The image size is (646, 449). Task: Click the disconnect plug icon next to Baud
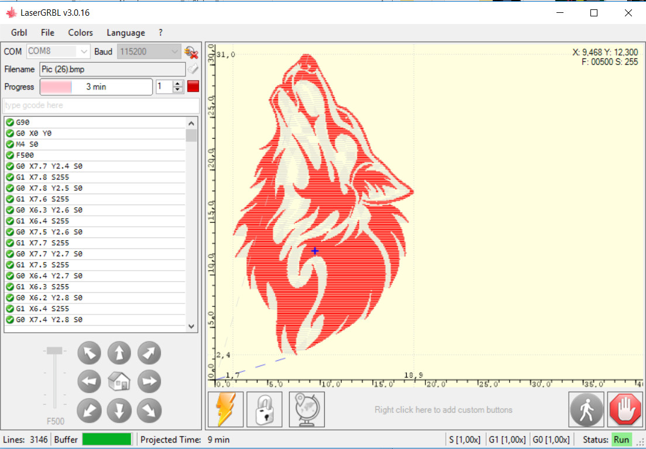point(191,52)
